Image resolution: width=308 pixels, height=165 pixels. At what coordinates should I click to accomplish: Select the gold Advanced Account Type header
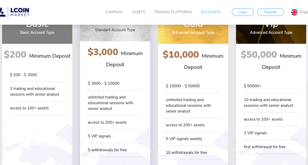[193, 32]
